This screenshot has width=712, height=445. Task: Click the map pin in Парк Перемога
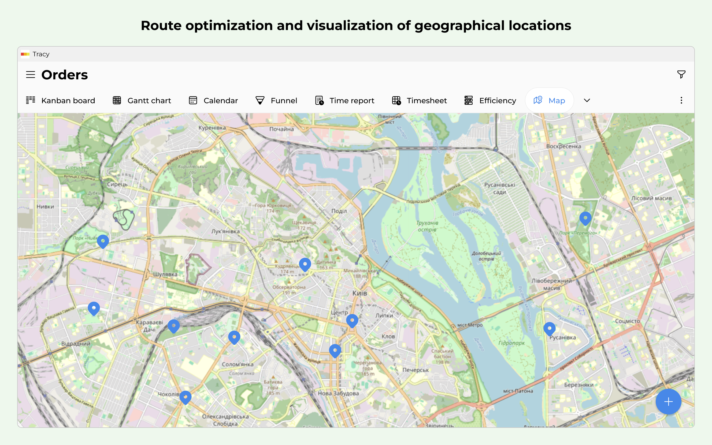pos(585,218)
